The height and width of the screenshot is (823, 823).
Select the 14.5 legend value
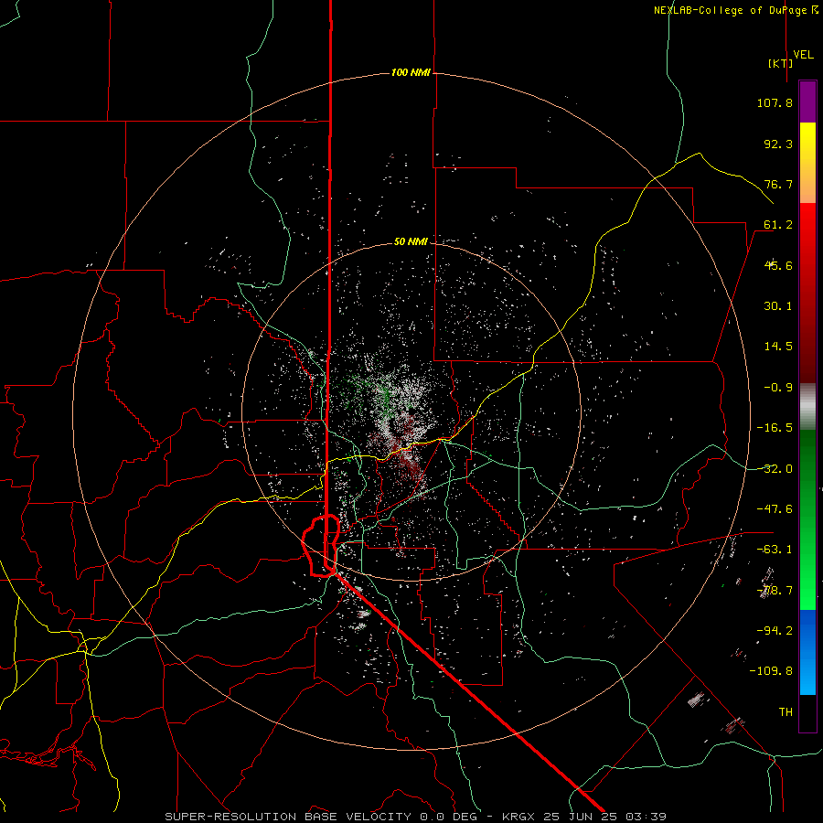point(778,347)
